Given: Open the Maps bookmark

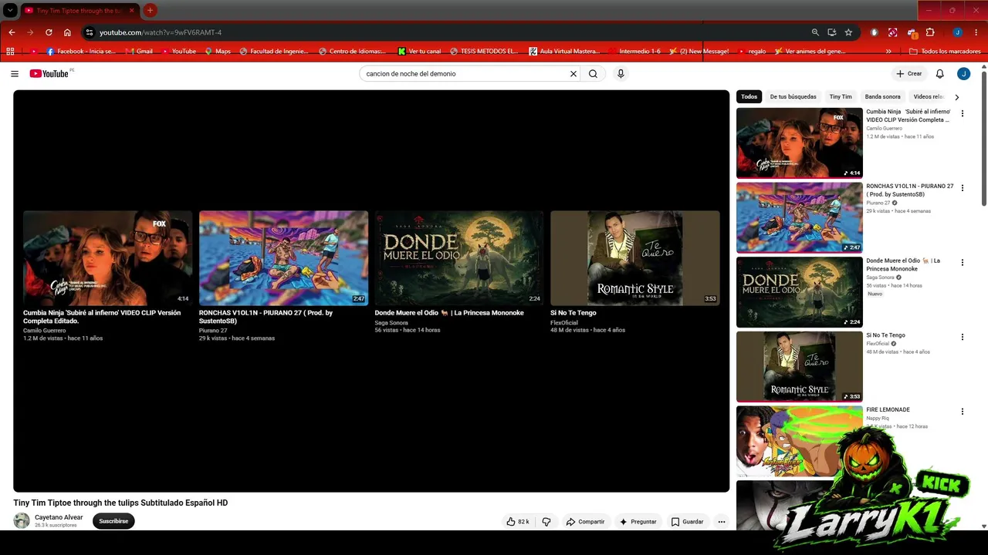Looking at the screenshot, I should click(218, 52).
